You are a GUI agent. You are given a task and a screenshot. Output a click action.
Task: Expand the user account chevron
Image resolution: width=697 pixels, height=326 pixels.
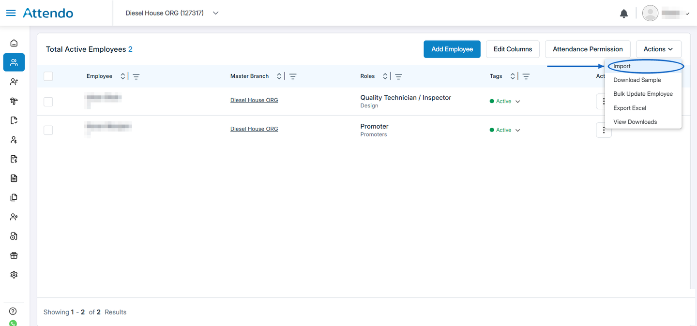(x=688, y=14)
